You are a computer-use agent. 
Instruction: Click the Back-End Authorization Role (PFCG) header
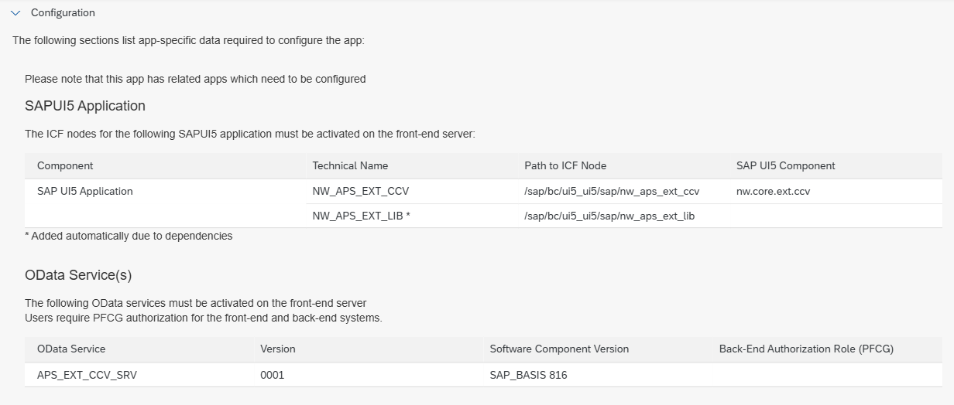(806, 349)
